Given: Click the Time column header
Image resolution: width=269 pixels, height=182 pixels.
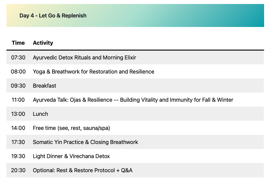Looking at the screenshot, I should pos(18,43).
